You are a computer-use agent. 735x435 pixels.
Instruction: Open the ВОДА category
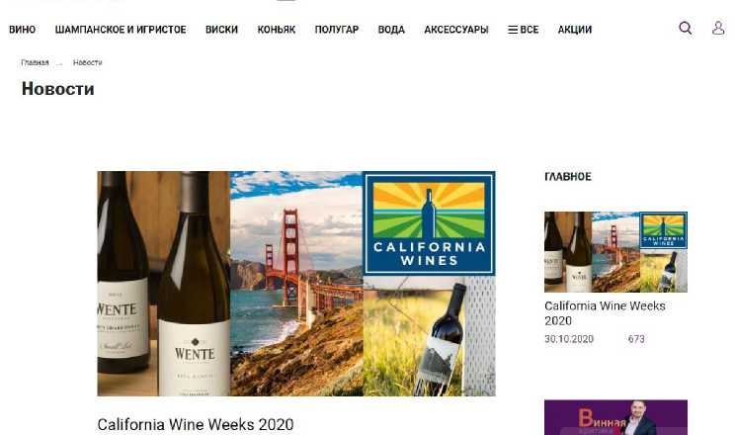[391, 30]
